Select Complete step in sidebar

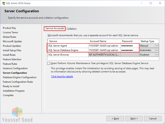point(8,95)
